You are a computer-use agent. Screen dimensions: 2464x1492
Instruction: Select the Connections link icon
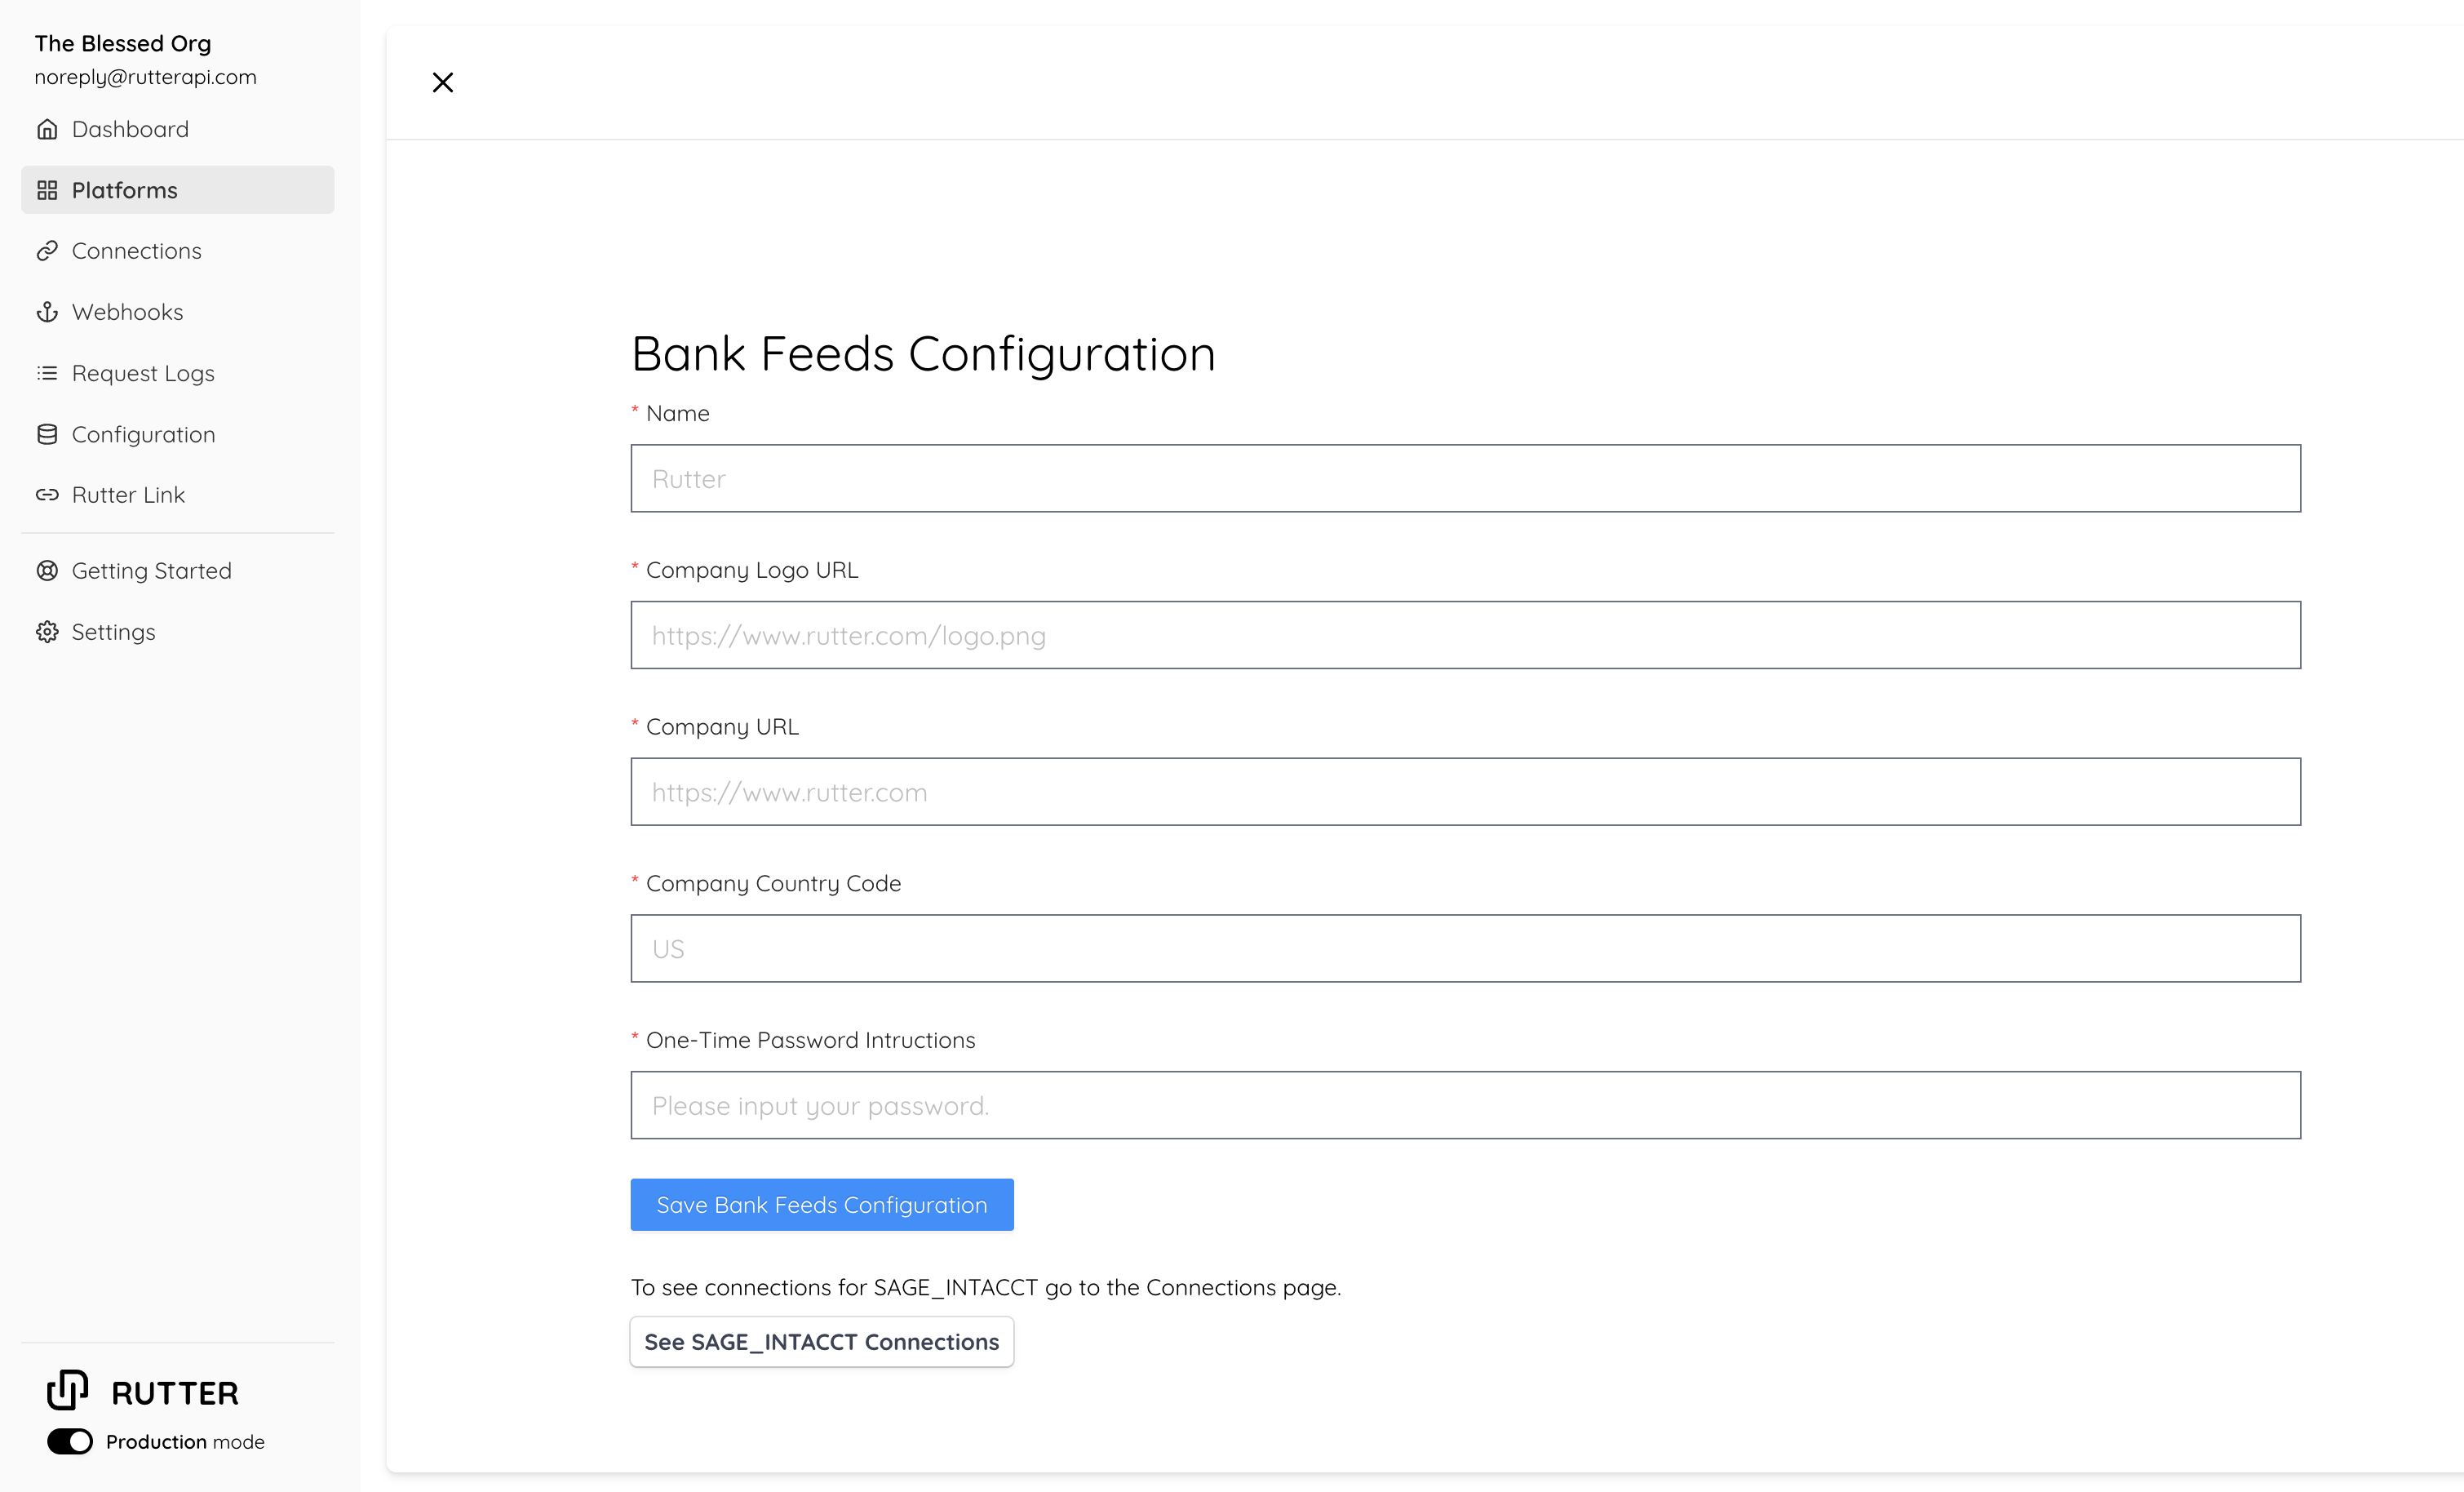[x=48, y=251]
